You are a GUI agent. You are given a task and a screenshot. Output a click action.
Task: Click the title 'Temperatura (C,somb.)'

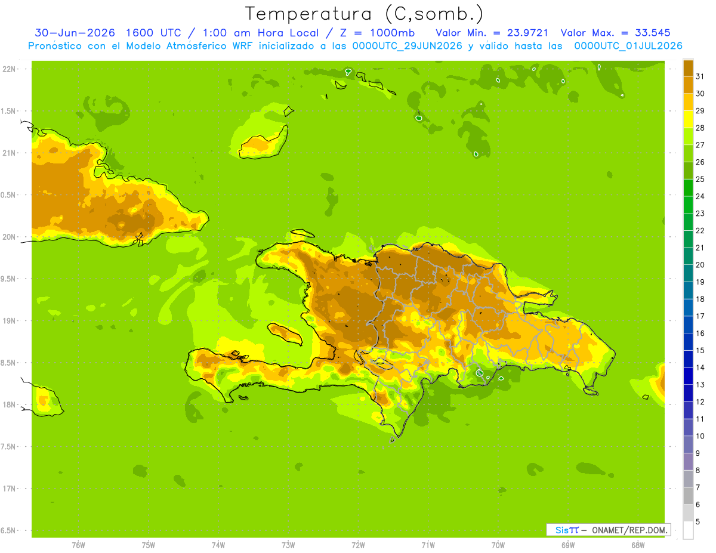click(x=364, y=13)
